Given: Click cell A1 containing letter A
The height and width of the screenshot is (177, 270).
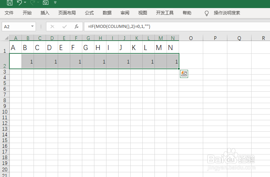Looking at the screenshot, I should [x=16, y=47].
